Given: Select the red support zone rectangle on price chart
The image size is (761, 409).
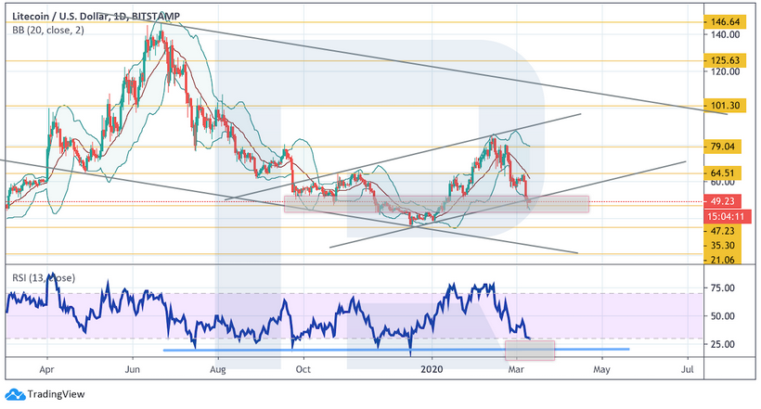Looking at the screenshot, I should [x=436, y=203].
